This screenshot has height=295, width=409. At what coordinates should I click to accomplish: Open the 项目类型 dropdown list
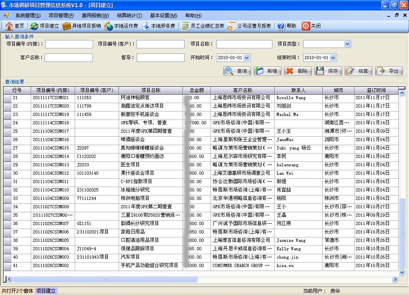pyautogui.click(x=347, y=44)
